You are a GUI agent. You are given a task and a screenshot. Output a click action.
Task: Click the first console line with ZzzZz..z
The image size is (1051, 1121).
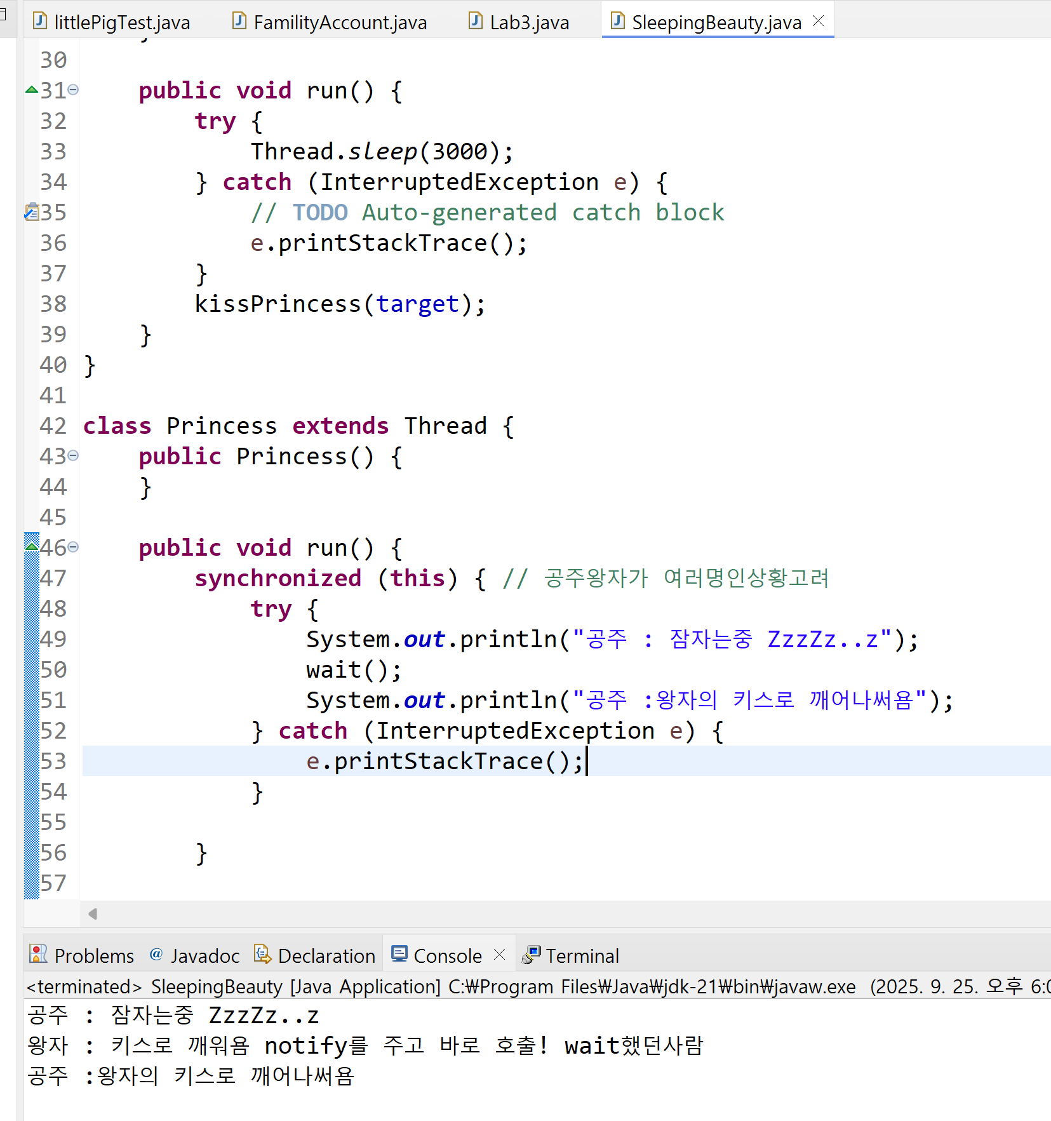point(173,1015)
